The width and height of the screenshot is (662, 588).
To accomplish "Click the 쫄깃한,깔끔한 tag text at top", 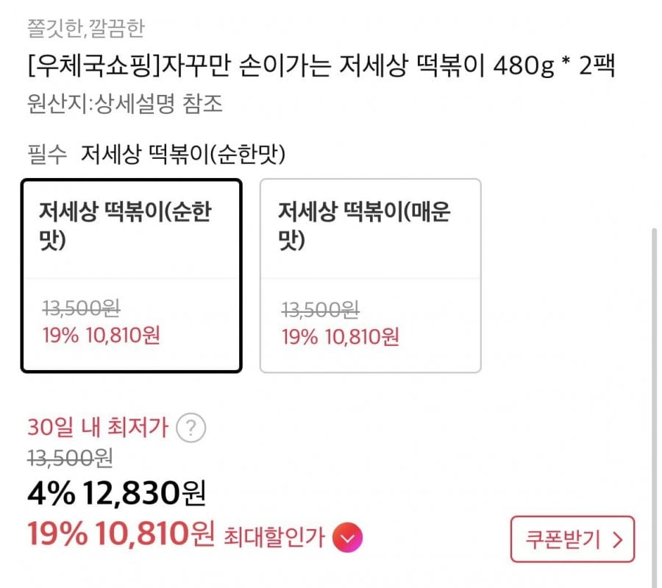I will [85, 29].
